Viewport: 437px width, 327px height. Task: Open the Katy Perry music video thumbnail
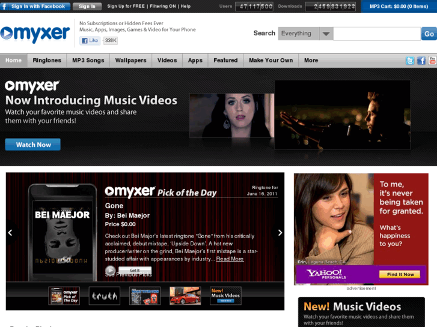(231, 115)
